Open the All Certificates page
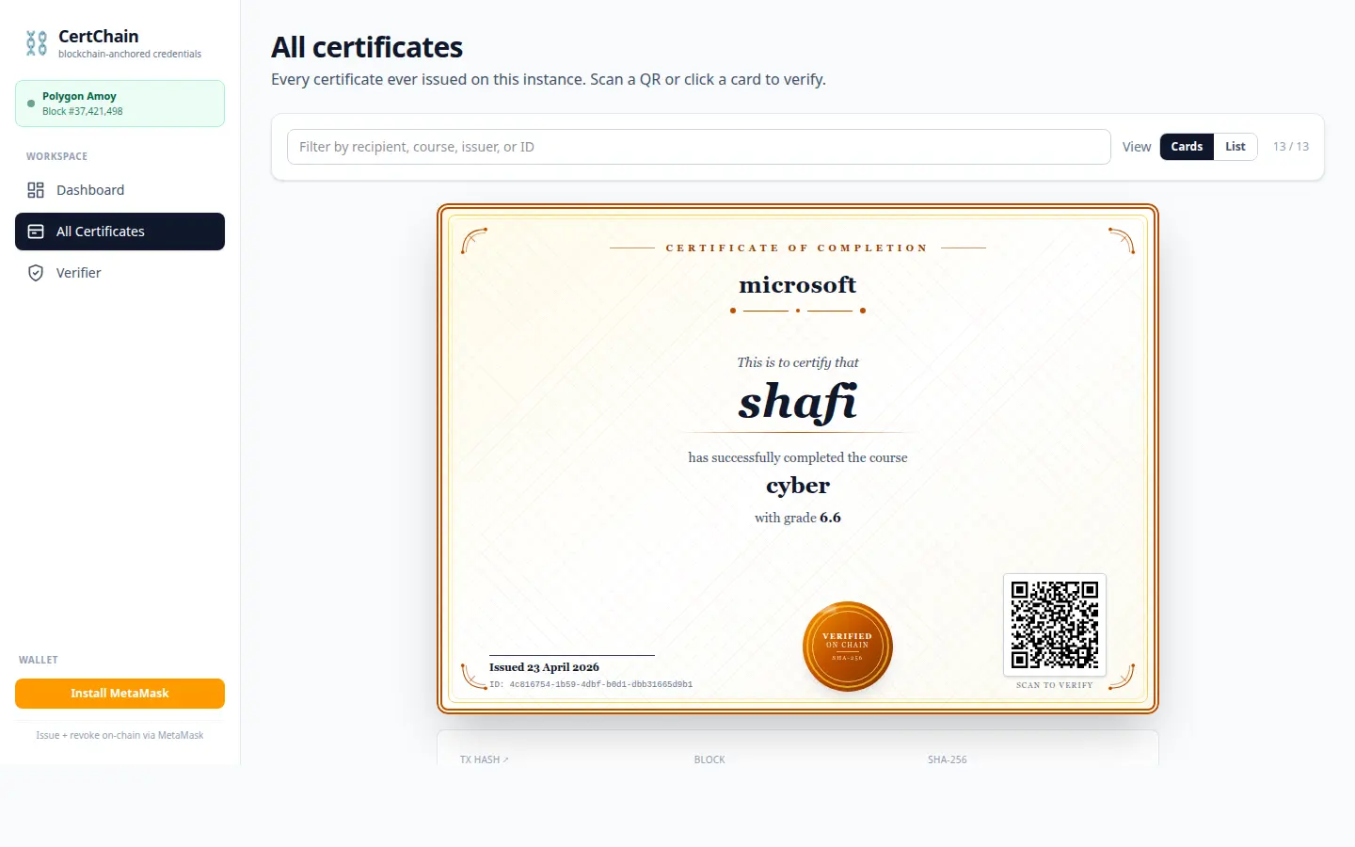Viewport: 1355px width, 847px height. pos(120,232)
